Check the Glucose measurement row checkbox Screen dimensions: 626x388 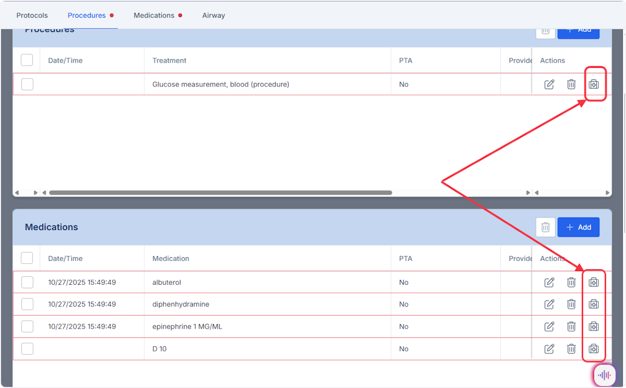[27, 84]
